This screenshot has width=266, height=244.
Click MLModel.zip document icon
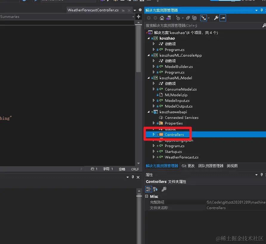[x=161, y=95]
